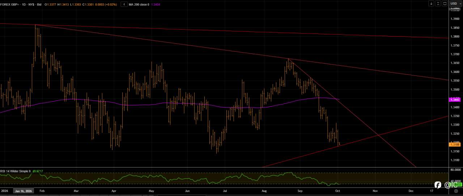This screenshot has height=196, width=463.
Task: Click the 80.0000 level on the RSI axis
Action: pyautogui.click(x=455, y=169)
